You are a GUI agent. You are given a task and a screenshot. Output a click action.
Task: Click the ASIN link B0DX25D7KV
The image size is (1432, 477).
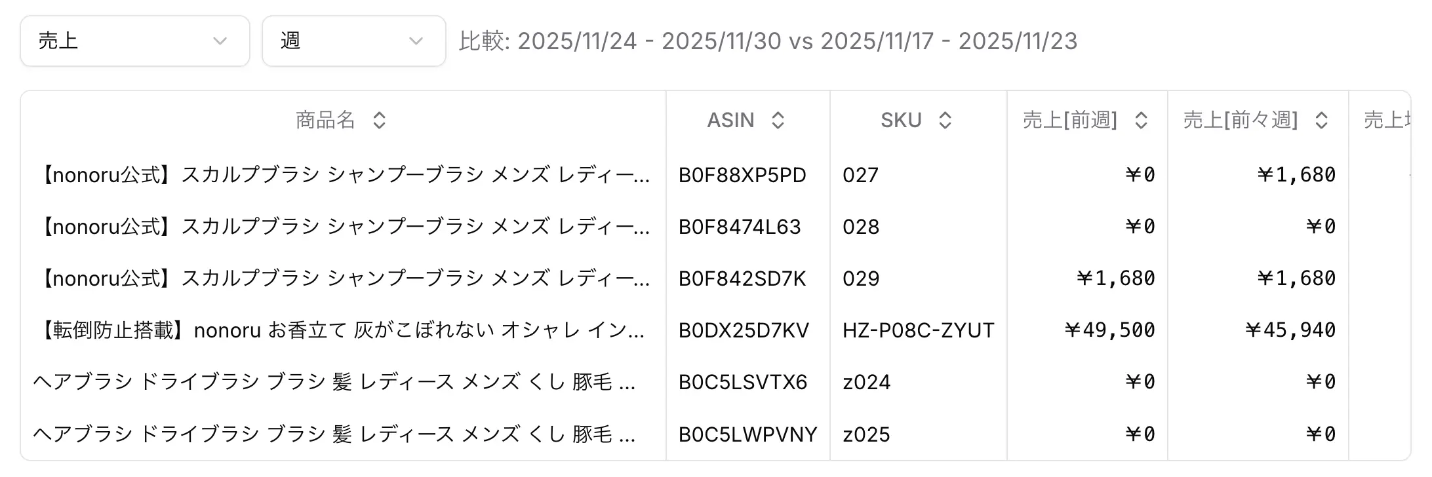[x=744, y=330]
